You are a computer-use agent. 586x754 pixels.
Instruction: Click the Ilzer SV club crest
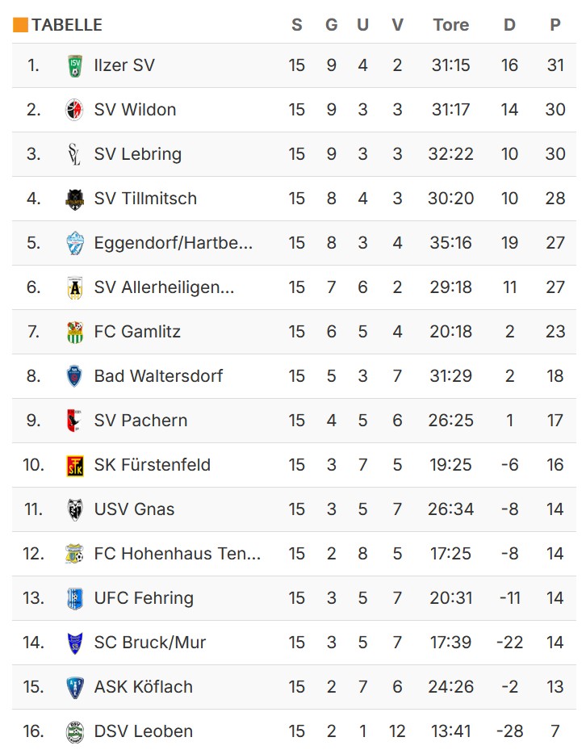coord(74,65)
